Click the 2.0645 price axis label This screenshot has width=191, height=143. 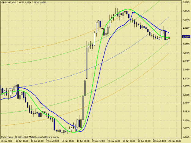click(x=186, y=11)
